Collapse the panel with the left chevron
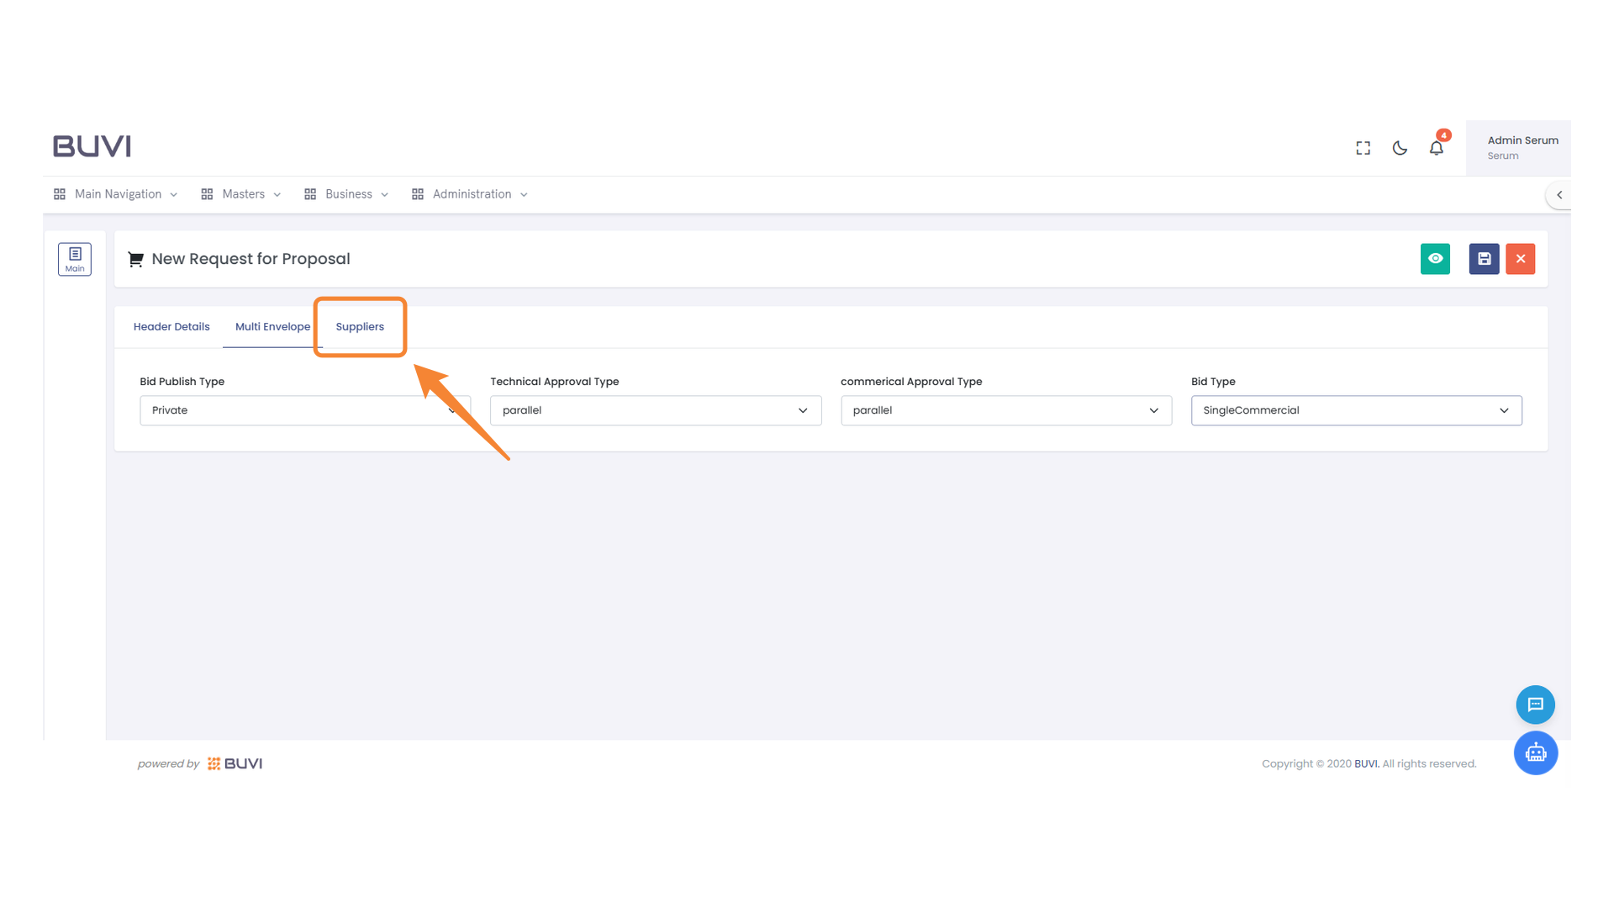Viewport: 1614px width, 908px height. click(1559, 195)
